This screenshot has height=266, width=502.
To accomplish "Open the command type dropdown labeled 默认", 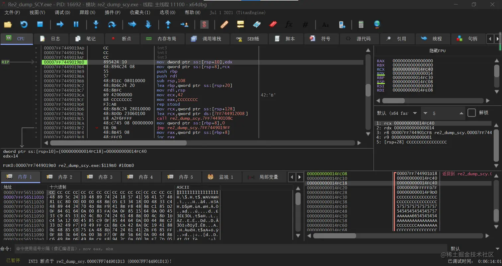I will click(473, 248).
